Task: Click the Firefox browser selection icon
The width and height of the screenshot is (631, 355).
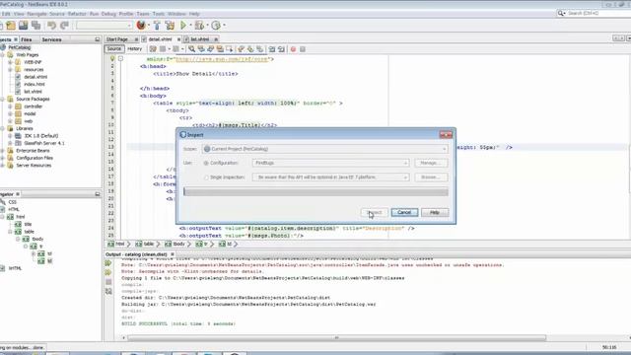Action: (x=141, y=25)
